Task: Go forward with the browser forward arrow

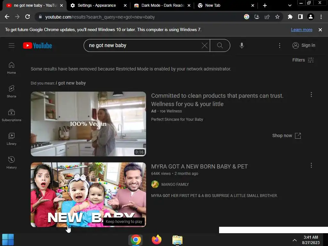Action: pos(17,17)
